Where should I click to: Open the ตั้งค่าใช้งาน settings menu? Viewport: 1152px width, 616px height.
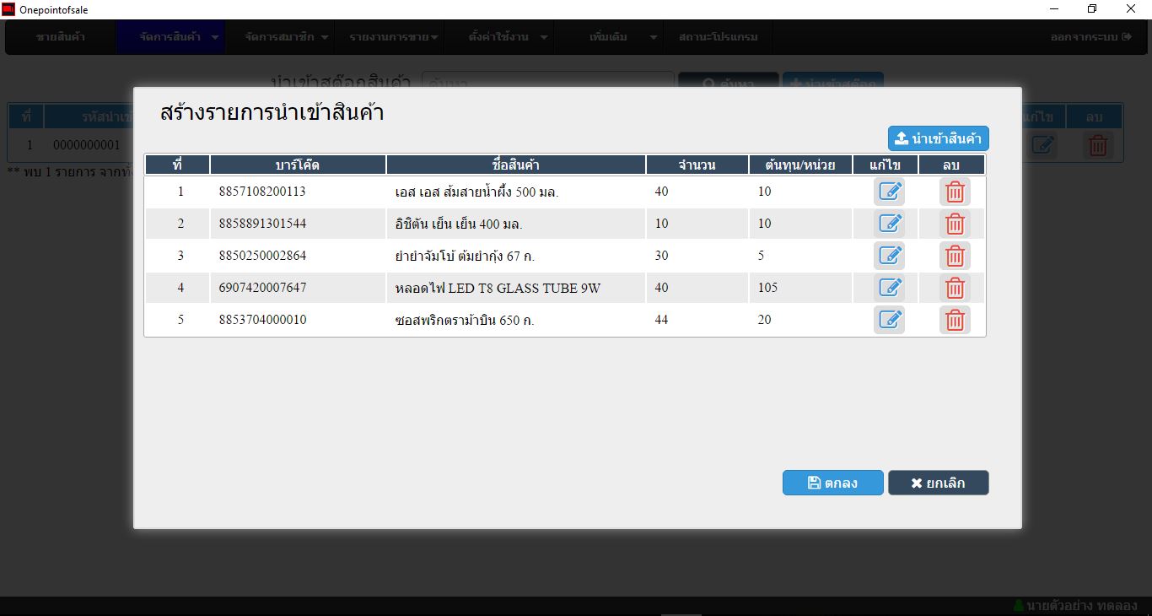(x=508, y=37)
